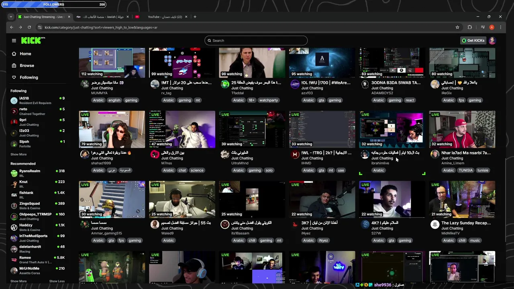514x289 pixels.
Task: Click the search field
Action: (x=256, y=41)
